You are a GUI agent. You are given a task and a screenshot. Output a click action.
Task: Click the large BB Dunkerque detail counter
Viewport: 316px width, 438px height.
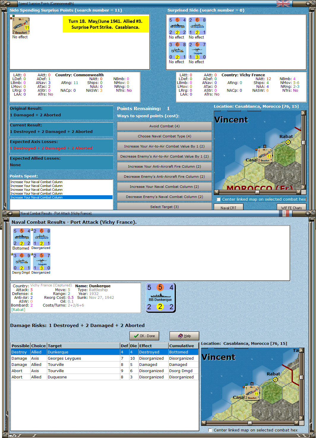click(x=160, y=298)
